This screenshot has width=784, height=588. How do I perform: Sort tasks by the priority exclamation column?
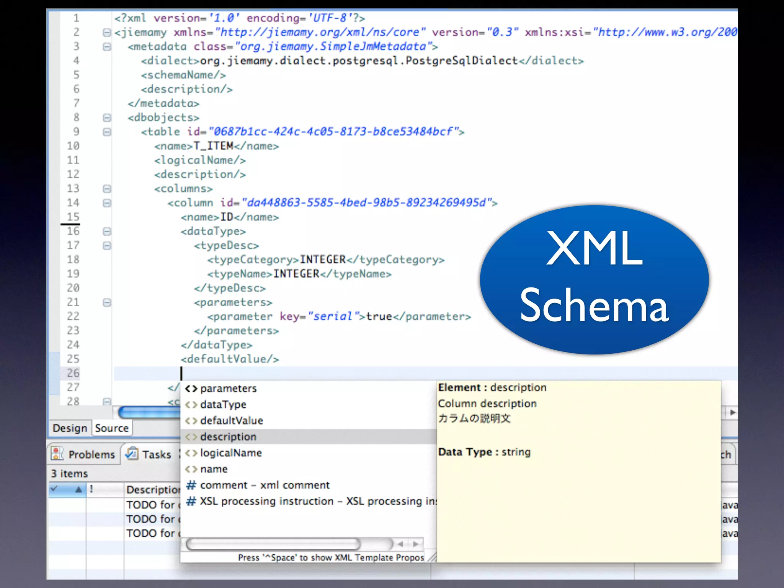pyautogui.click(x=105, y=489)
